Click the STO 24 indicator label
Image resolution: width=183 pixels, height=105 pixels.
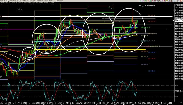pos(179,91)
